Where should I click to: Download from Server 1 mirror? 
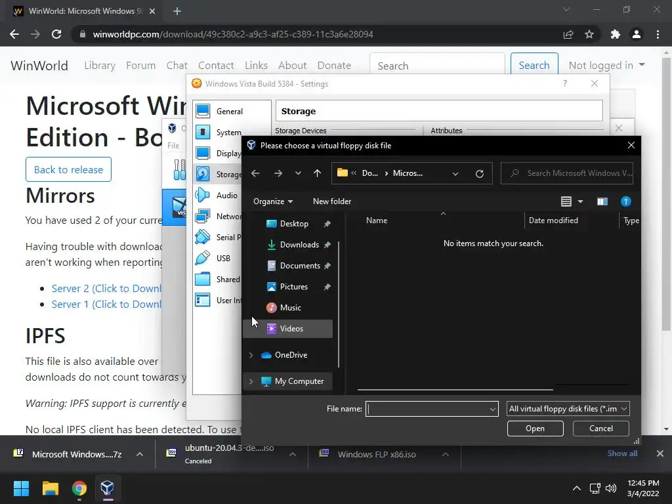pyautogui.click(x=106, y=304)
